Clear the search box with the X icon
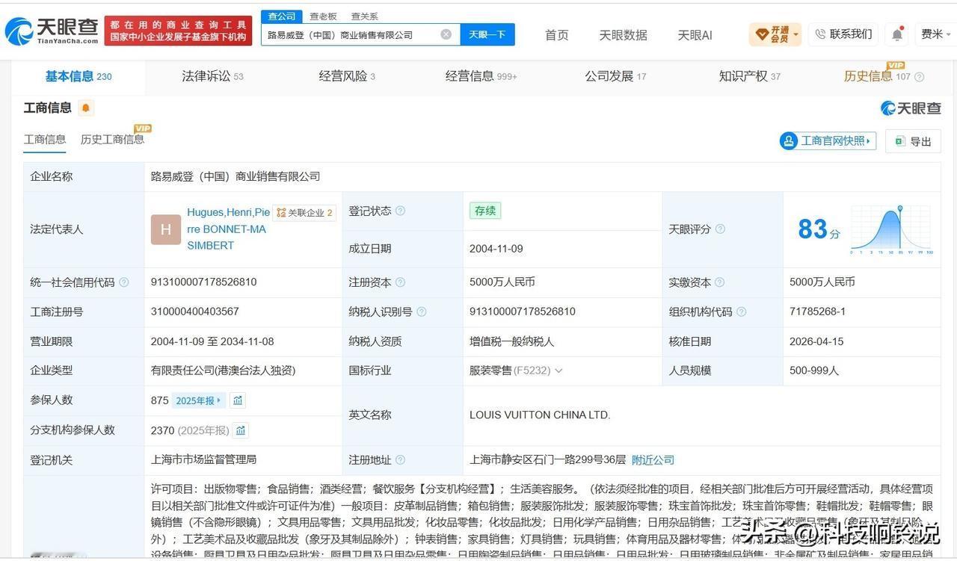Viewport: 957px width, 561px height. tap(446, 34)
